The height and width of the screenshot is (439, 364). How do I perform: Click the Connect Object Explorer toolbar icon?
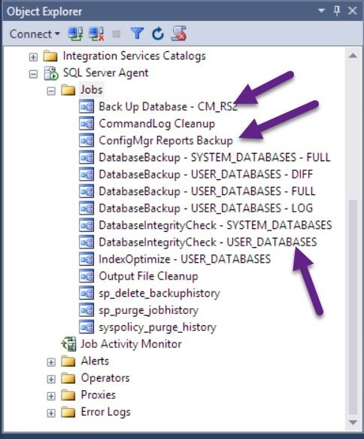(x=75, y=34)
